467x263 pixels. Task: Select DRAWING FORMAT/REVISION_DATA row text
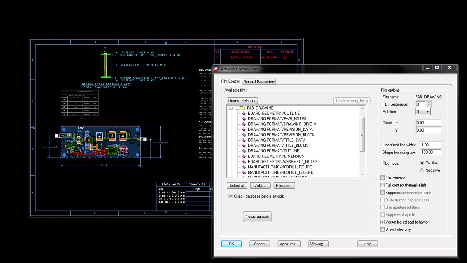(x=280, y=130)
